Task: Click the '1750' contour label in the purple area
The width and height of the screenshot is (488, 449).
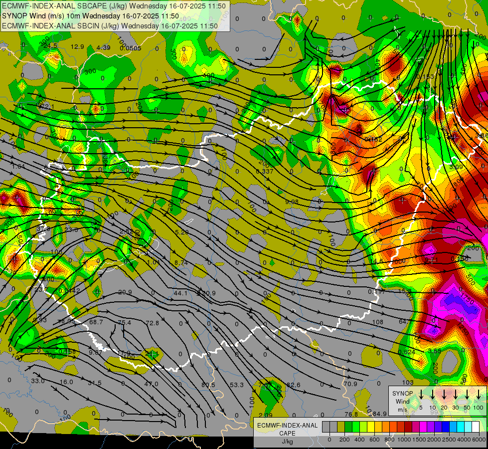Action: pyautogui.click(x=467, y=299)
